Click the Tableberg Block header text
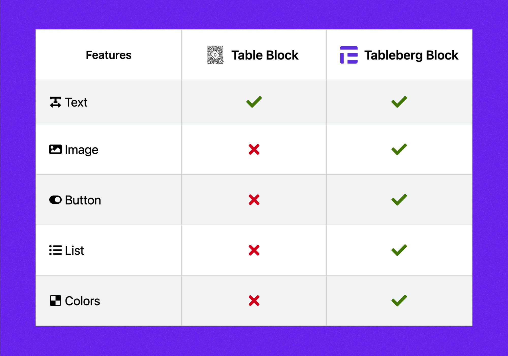The height and width of the screenshot is (356, 508). click(x=411, y=55)
